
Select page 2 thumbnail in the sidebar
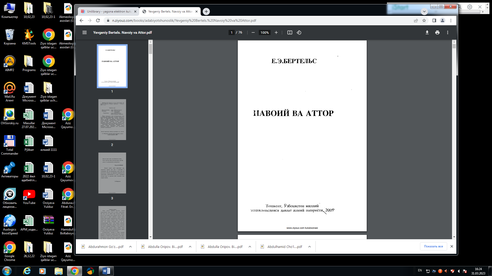pyautogui.click(x=112, y=119)
